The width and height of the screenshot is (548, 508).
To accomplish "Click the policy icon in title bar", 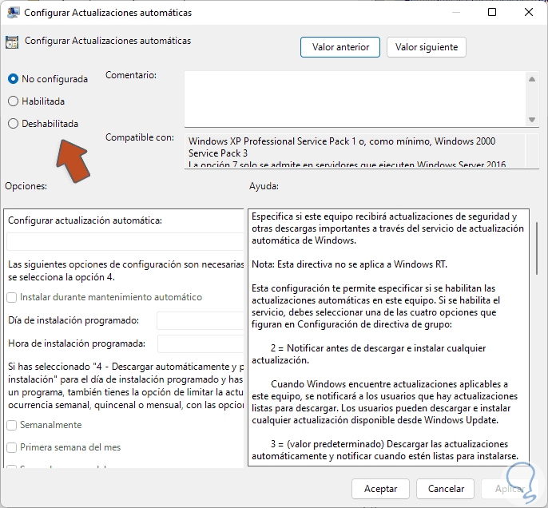I will (x=14, y=13).
